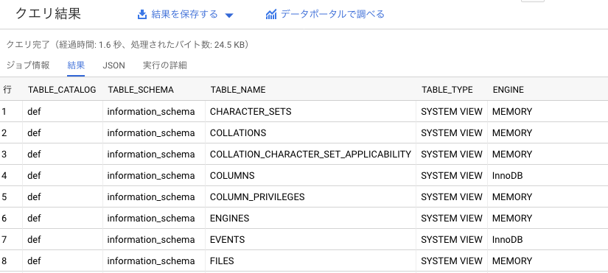Click the download icon beside 結果を保存する
This screenshot has height=273, width=608.
click(x=142, y=15)
